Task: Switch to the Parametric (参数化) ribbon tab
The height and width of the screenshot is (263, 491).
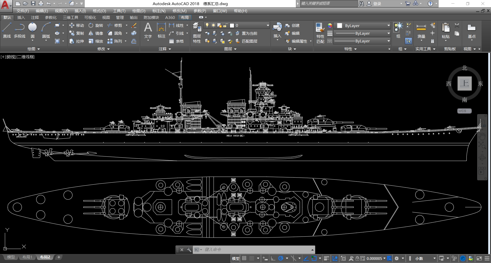Action: pos(51,17)
